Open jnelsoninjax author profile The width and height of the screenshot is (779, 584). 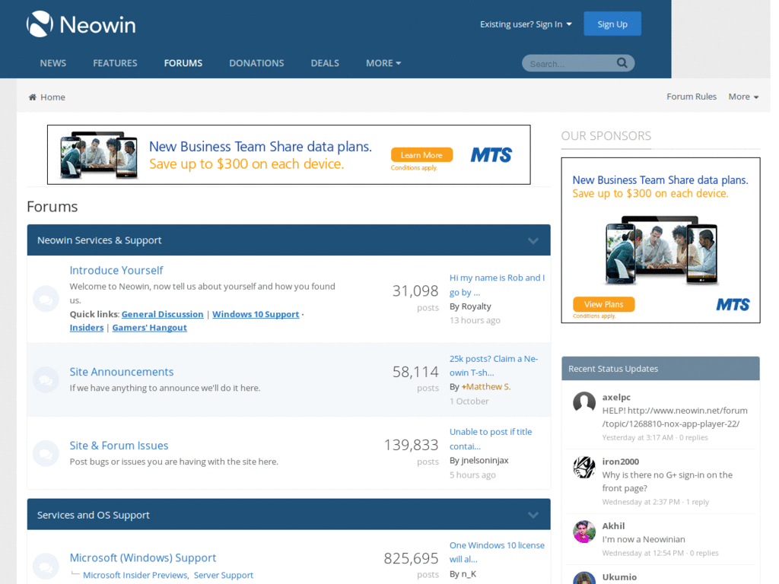[x=485, y=460]
